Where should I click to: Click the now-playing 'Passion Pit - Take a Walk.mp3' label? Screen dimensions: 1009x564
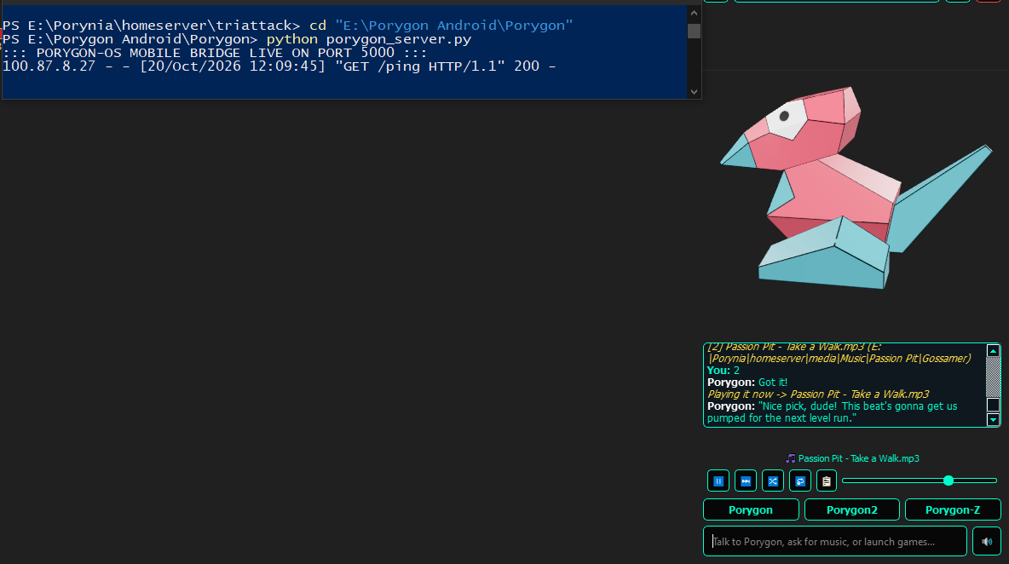pos(858,458)
